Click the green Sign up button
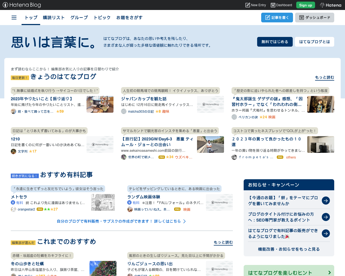 (306, 5)
